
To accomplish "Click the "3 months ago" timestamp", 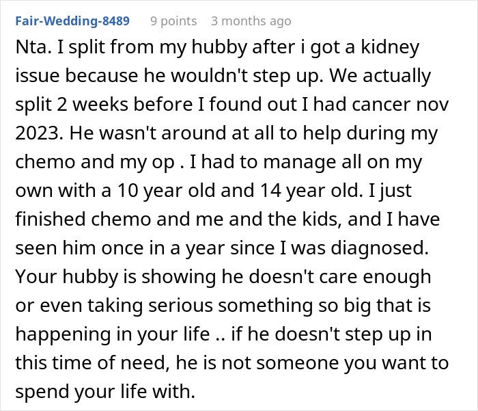I will 250,21.
